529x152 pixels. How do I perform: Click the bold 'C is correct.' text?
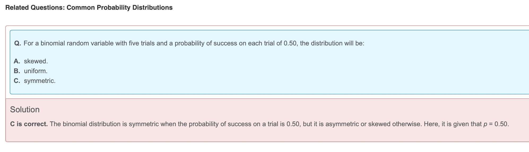pyautogui.click(x=29, y=124)
